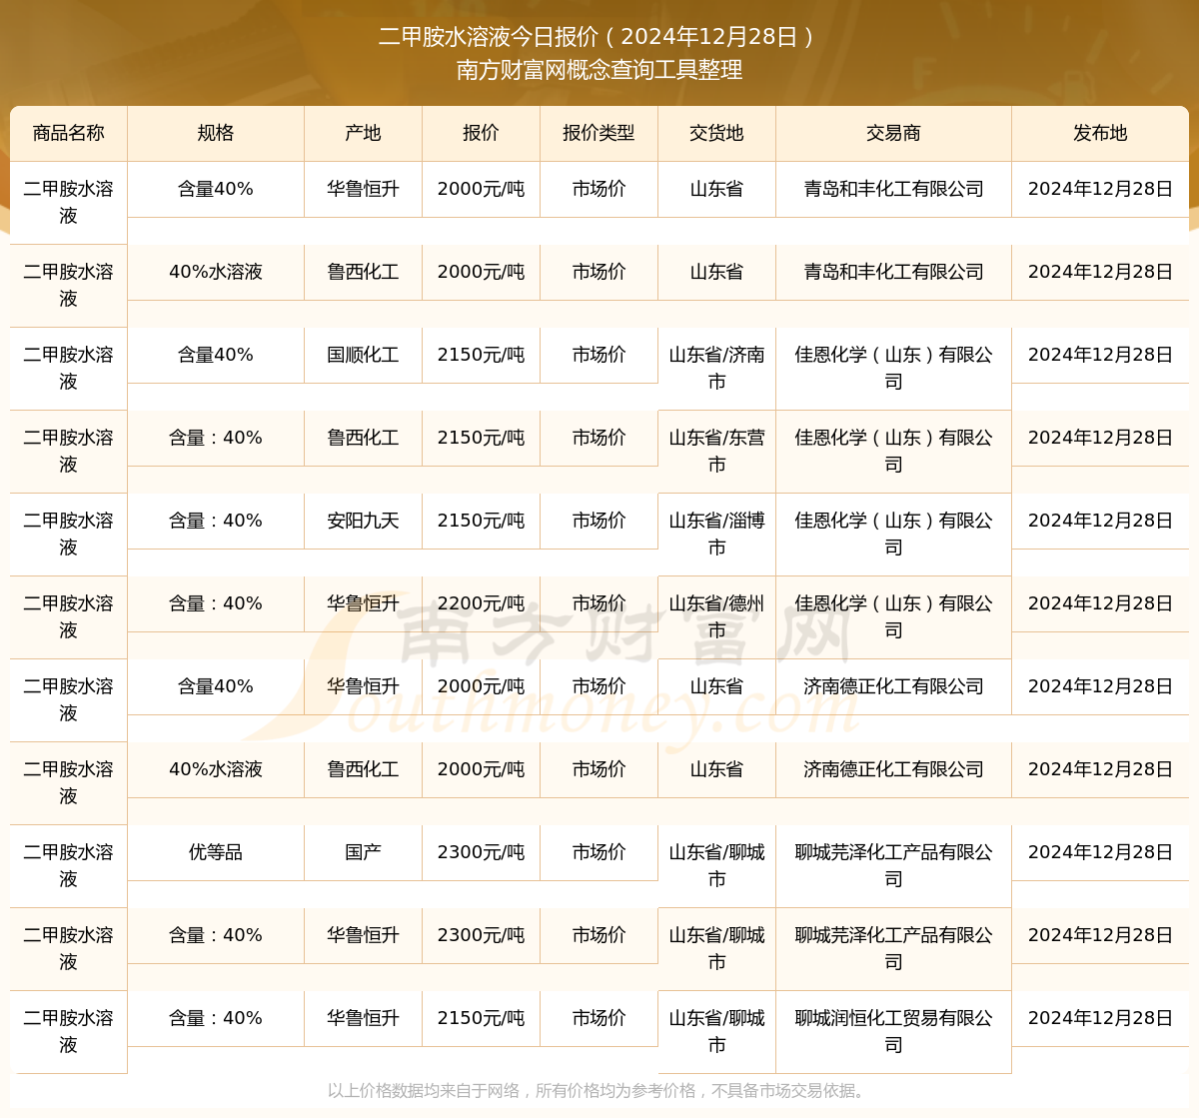
Task: Click the 产地 column header
Action: (x=363, y=133)
